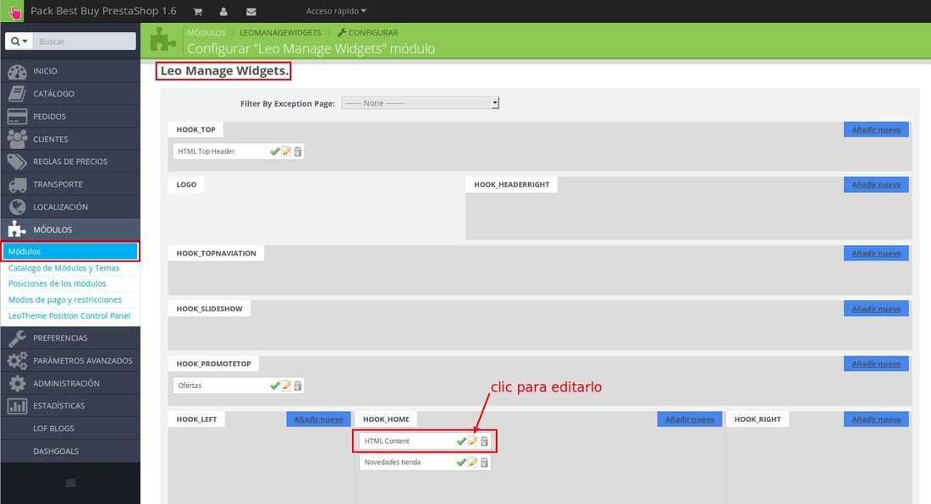Screen dimensions: 931x504
Task: Click Añadir nuevo for HOOK_SLIDESHOW
Action: (x=876, y=309)
